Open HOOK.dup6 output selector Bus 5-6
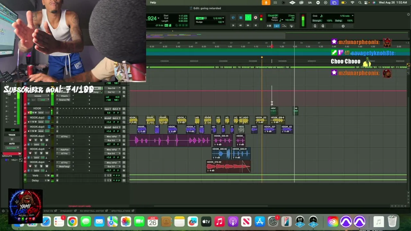 click(112, 153)
